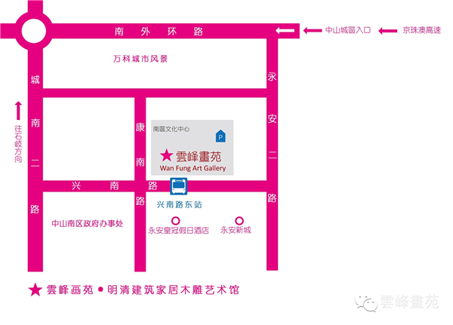Viewport: 453px width, 325px height.
Task: Click the star beside 雲峰畫苑 in gray box
Action: (166, 156)
